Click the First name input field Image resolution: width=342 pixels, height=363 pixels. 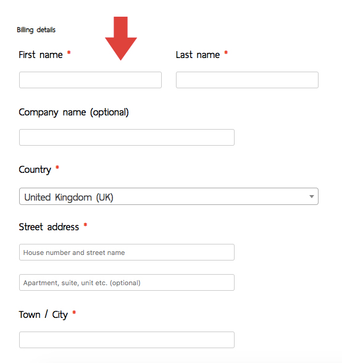90,80
